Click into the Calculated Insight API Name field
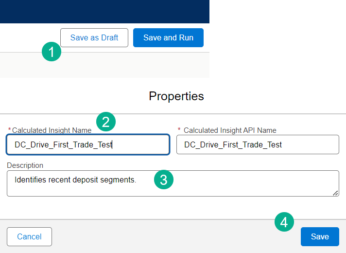The height and width of the screenshot is (253, 346). pos(258,145)
